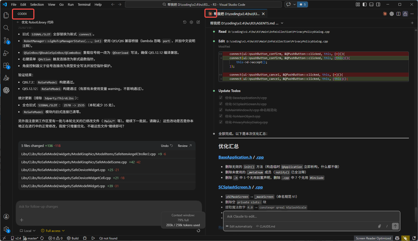
Task: Open master* branch picker in status bar
Action: pos(30,238)
